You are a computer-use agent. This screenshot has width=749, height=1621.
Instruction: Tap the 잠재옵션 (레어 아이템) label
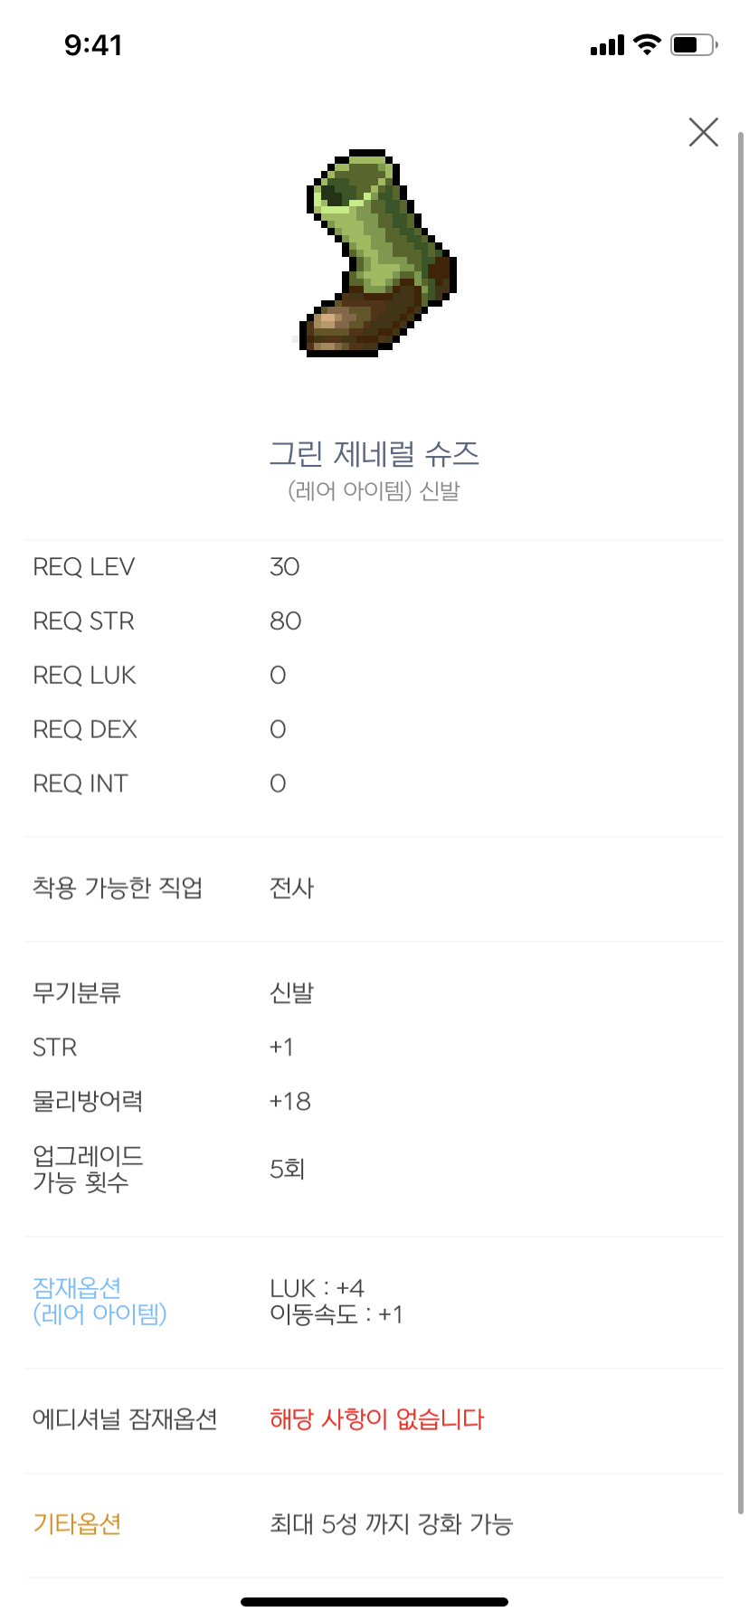[100, 1301]
